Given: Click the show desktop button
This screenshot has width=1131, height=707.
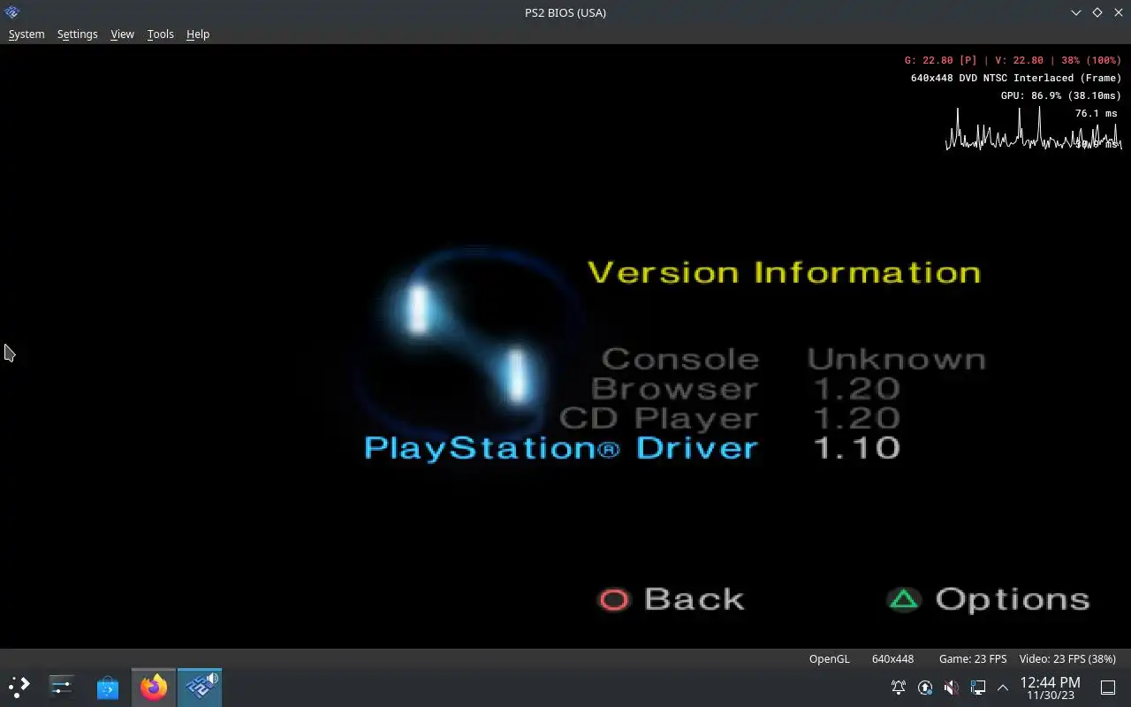Looking at the screenshot, I should (x=1108, y=688).
